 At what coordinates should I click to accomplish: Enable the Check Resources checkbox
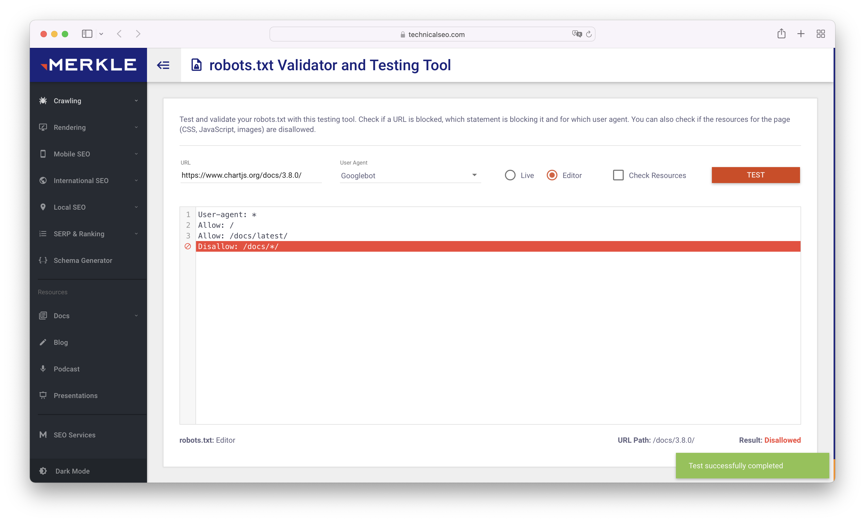pos(618,175)
